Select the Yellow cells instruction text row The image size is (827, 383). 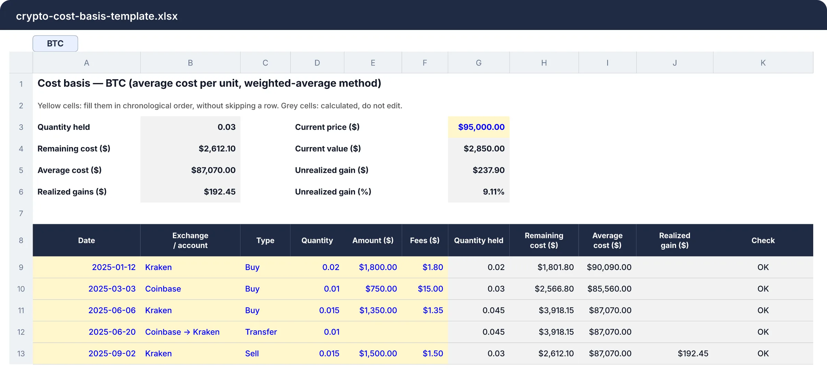(220, 106)
